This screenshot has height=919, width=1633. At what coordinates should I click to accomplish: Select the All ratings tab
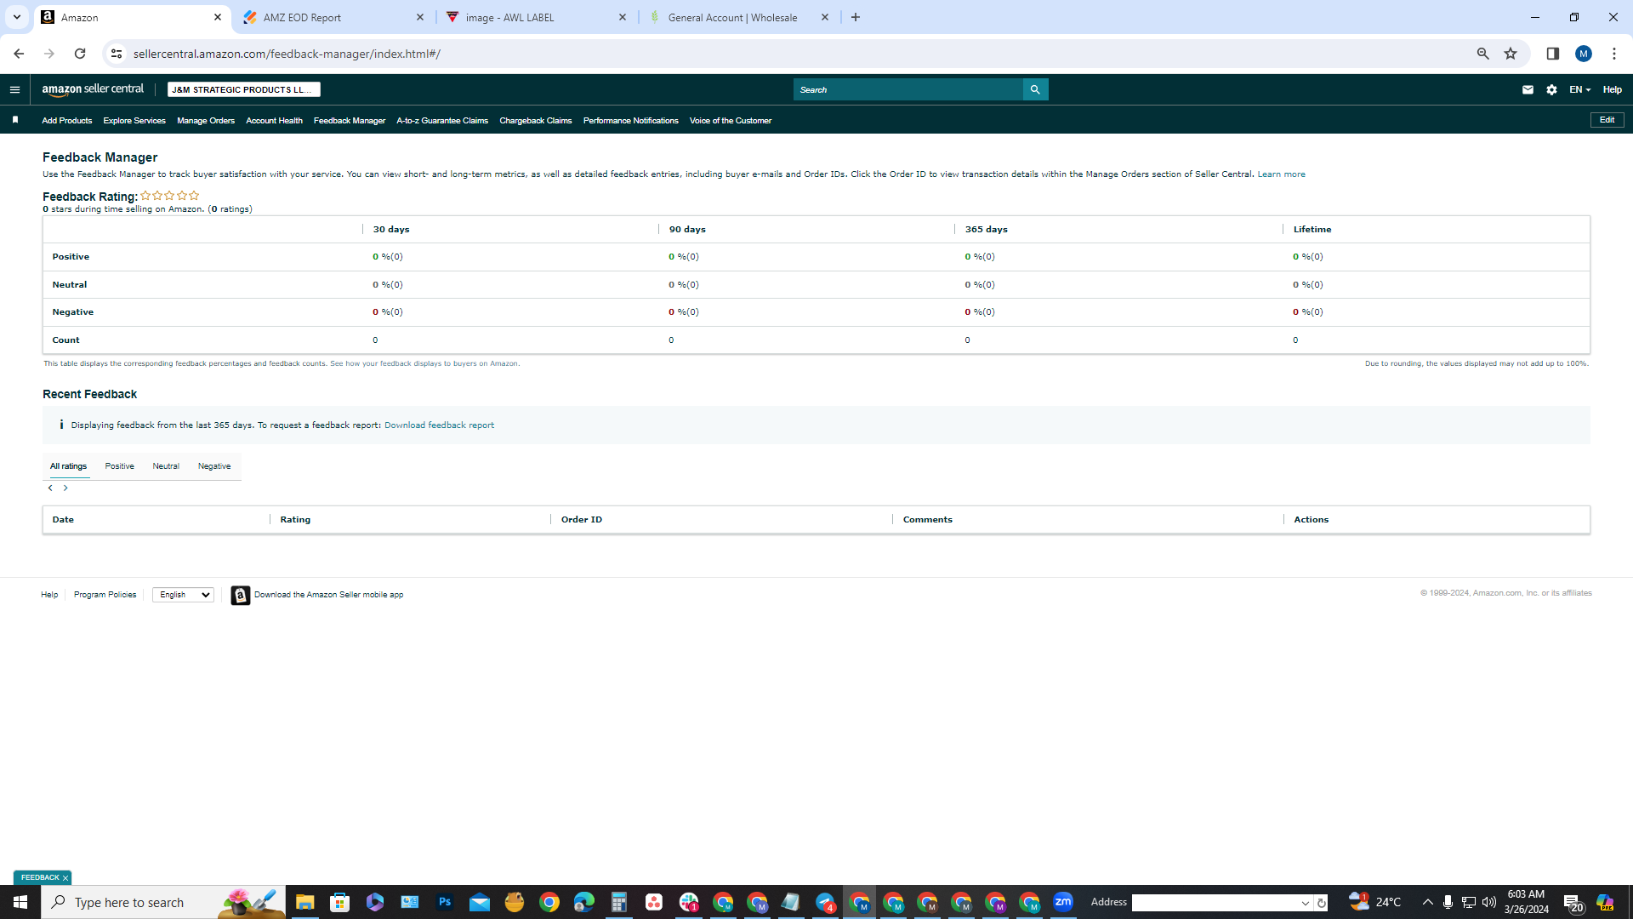[68, 466]
